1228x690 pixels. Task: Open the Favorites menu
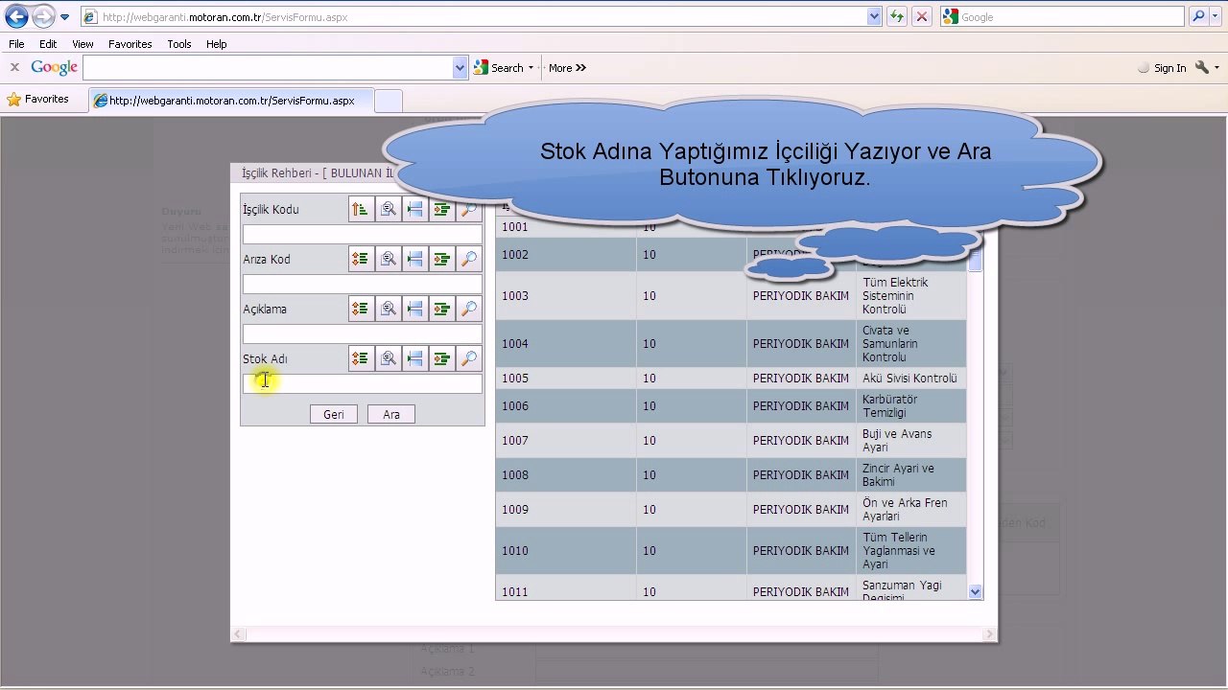pyautogui.click(x=130, y=44)
